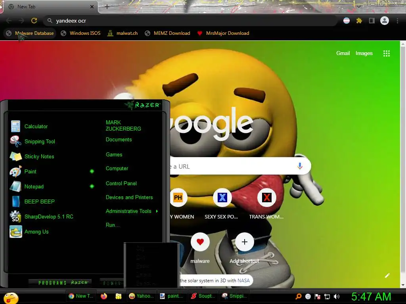This screenshot has width=406, height=304.
Task: Click the magnifier tray icon
Action: 299,296
